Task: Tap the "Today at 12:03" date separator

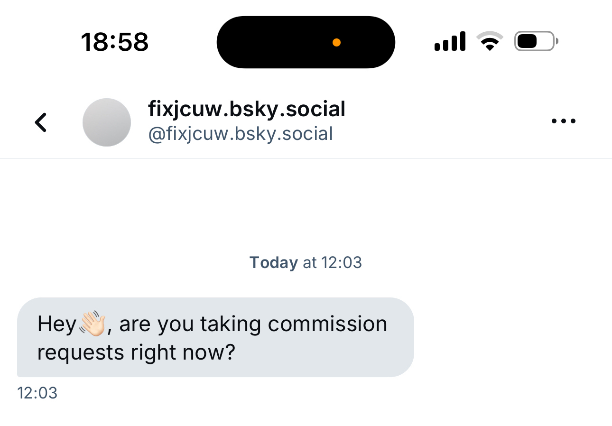Action: (306, 262)
